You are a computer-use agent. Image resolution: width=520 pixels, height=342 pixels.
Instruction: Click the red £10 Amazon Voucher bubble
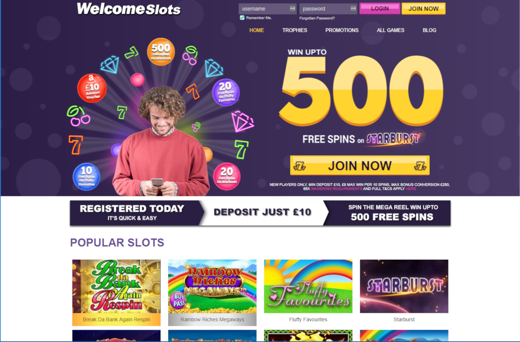(92, 88)
